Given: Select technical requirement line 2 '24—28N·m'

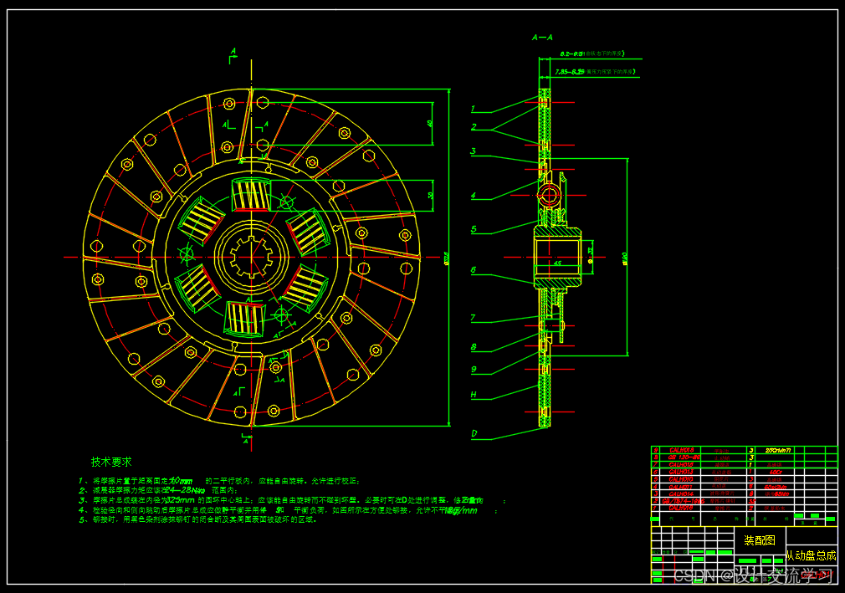Looking at the screenshot, I should pyautogui.click(x=186, y=491).
